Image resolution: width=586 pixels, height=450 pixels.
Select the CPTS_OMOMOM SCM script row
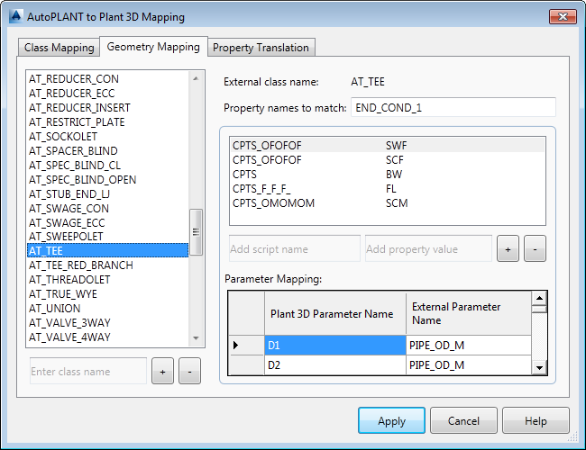pos(387,203)
